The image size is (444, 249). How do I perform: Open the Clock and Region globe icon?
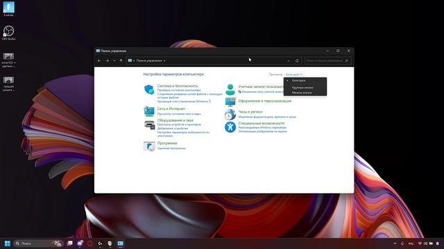coord(230,115)
